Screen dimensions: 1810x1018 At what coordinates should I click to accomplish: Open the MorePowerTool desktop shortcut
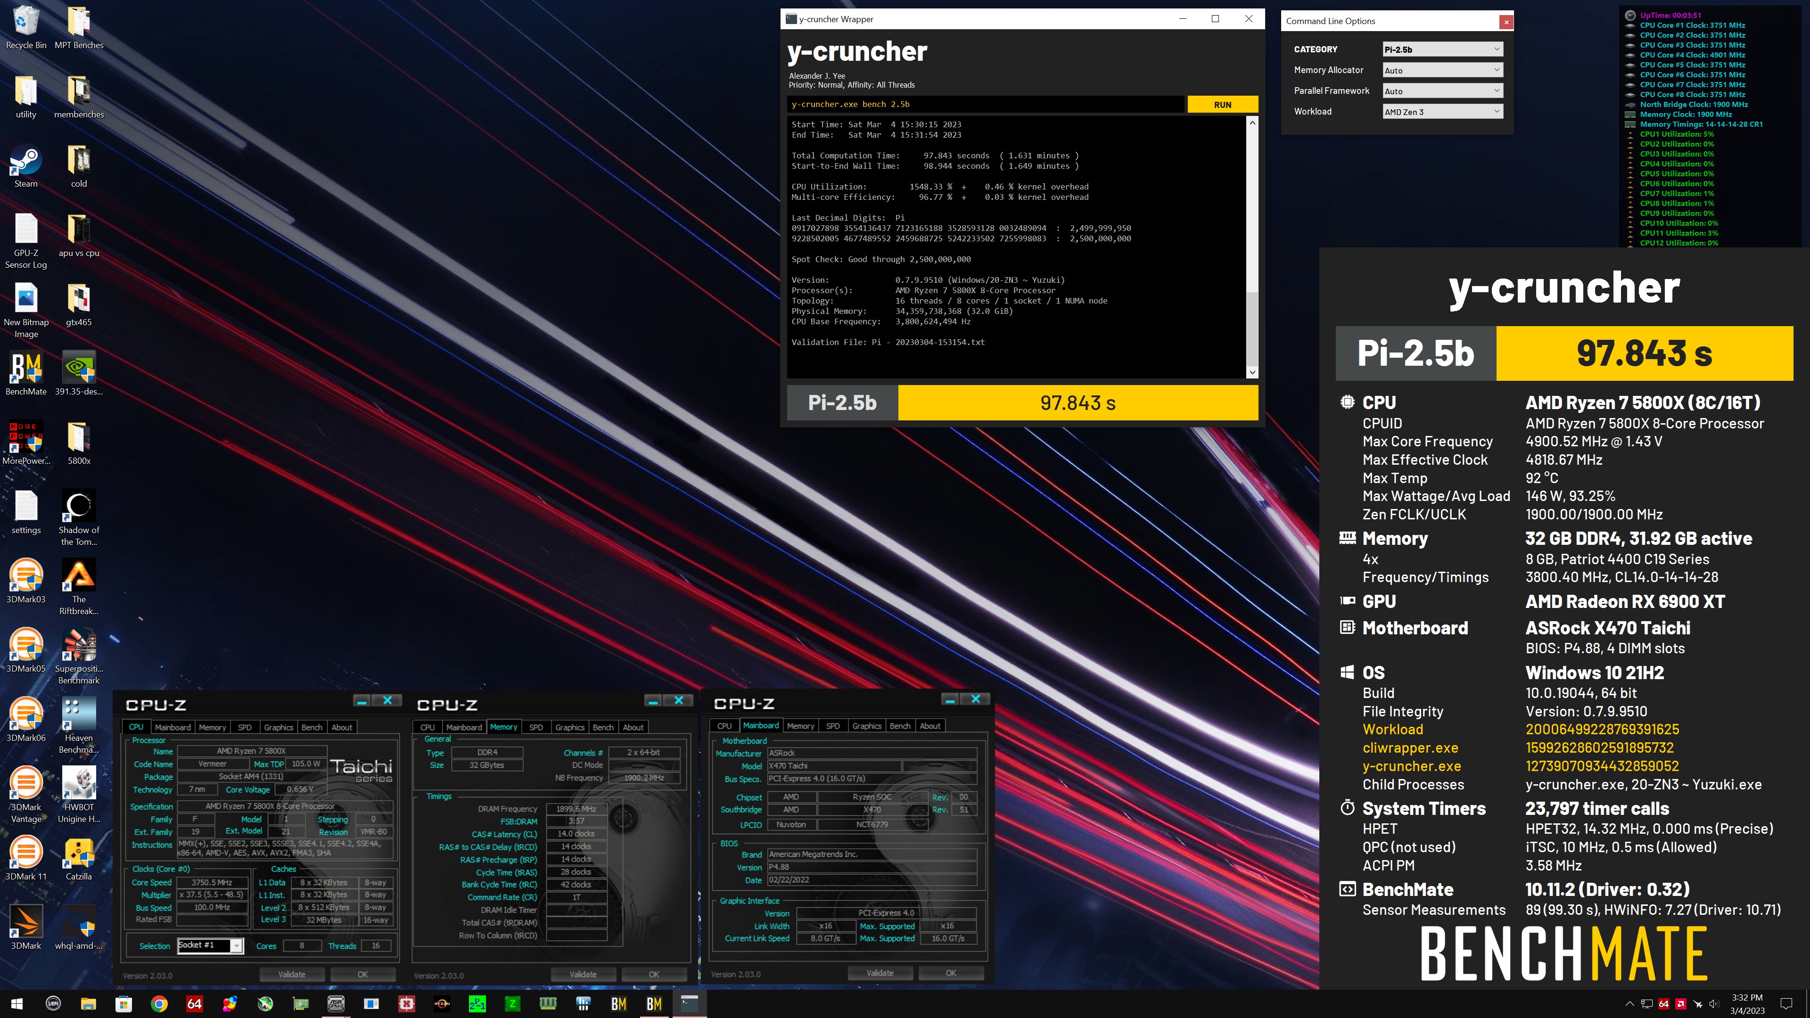[x=26, y=443]
